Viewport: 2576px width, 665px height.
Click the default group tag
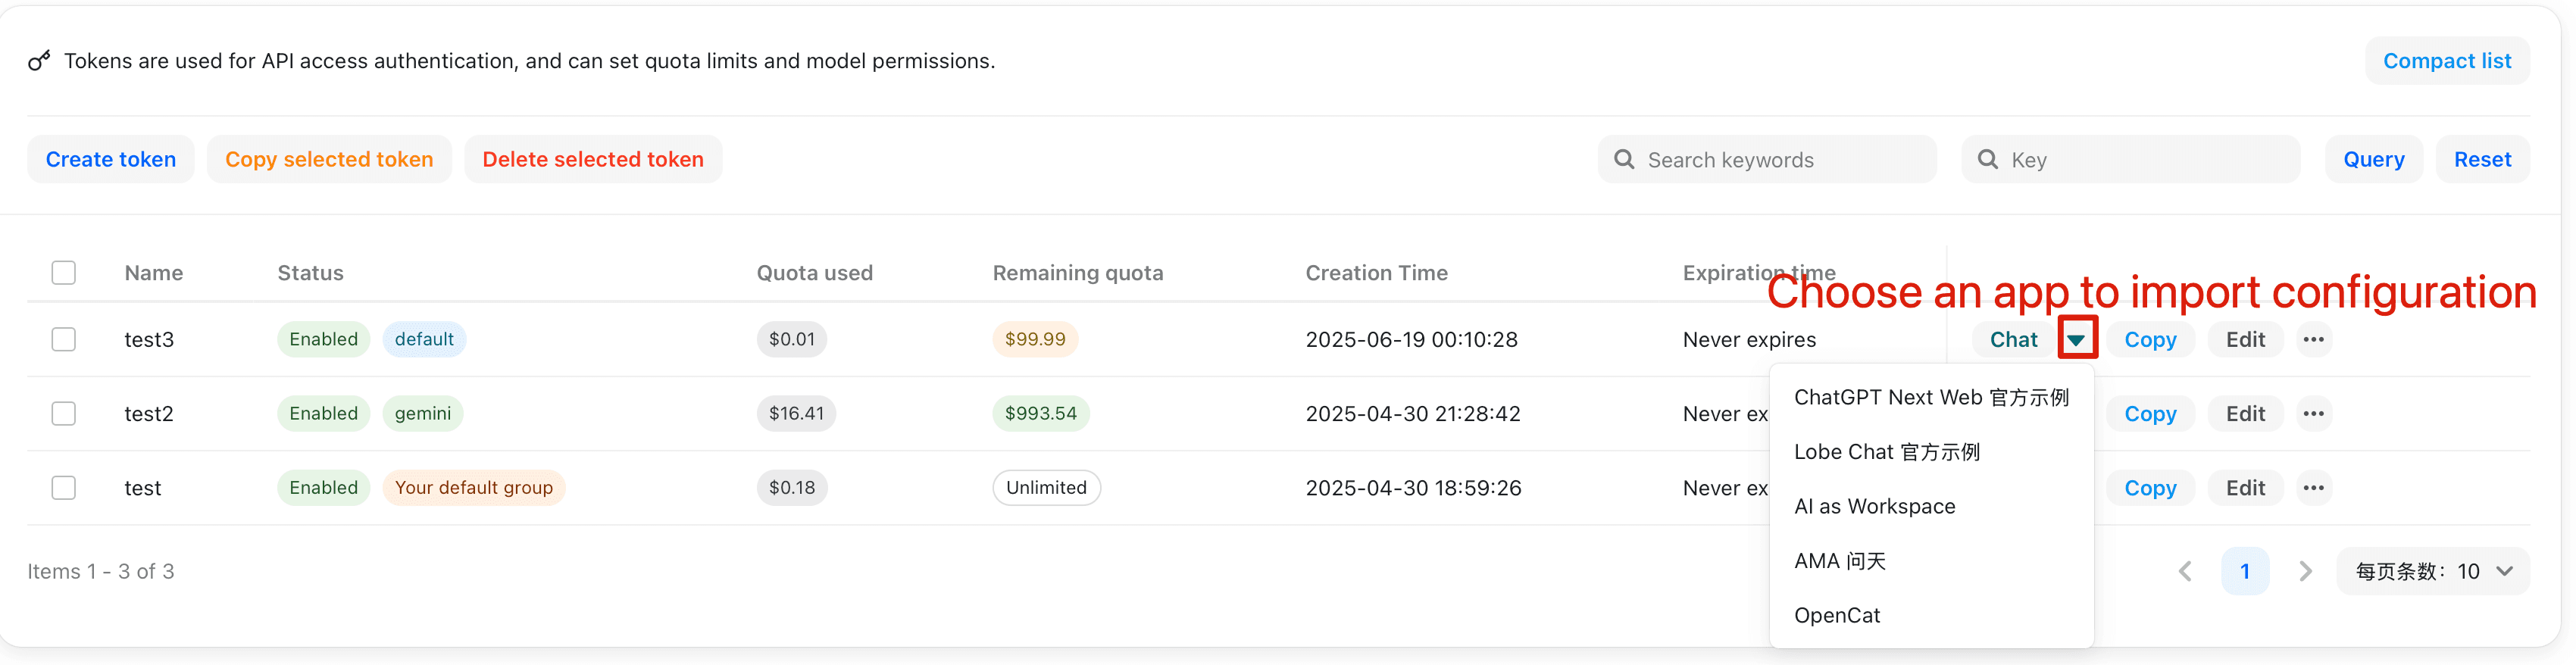(424, 340)
